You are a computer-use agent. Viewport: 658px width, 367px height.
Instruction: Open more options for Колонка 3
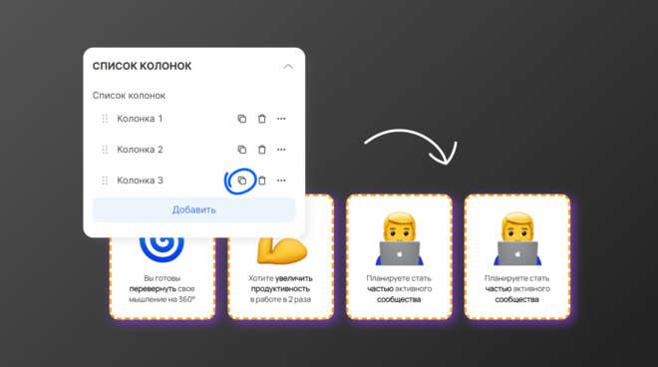pyautogui.click(x=281, y=181)
